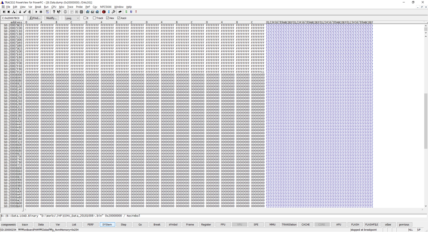The height and width of the screenshot is (232, 428).
Task: Click the graduation cap icon
Action: (120, 12)
